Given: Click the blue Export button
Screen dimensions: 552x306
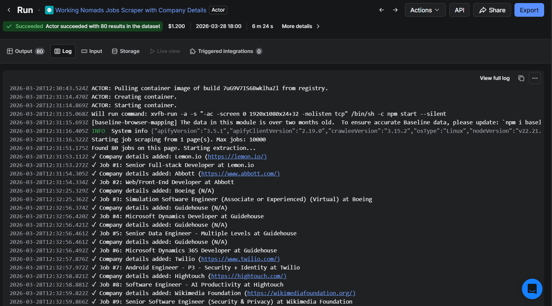Looking at the screenshot, I should pos(529,10).
